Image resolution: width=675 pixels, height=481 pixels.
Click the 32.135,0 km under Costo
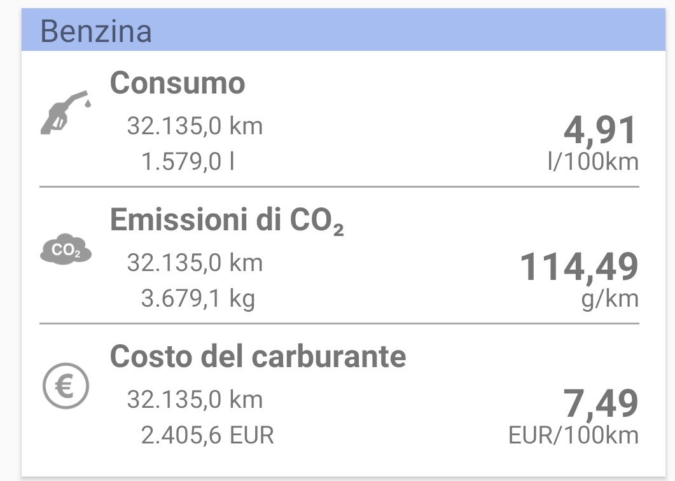click(195, 399)
